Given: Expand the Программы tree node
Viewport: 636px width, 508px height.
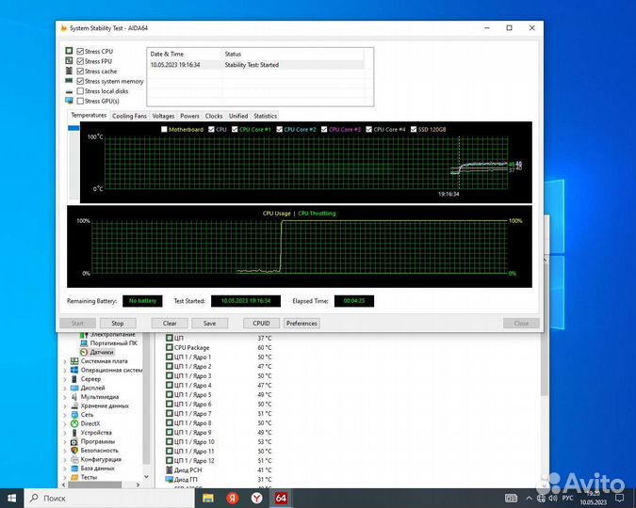Looking at the screenshot, I should (x=65, y=441).
